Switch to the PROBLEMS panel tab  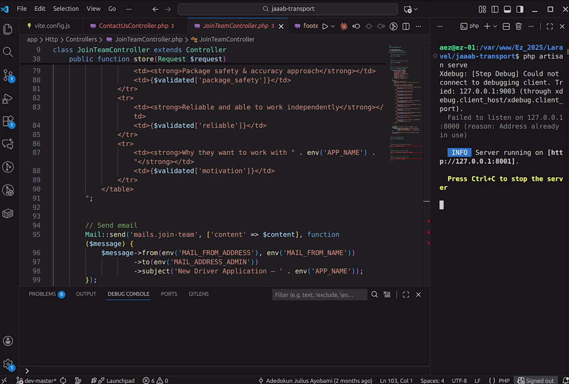click(42, 294)
